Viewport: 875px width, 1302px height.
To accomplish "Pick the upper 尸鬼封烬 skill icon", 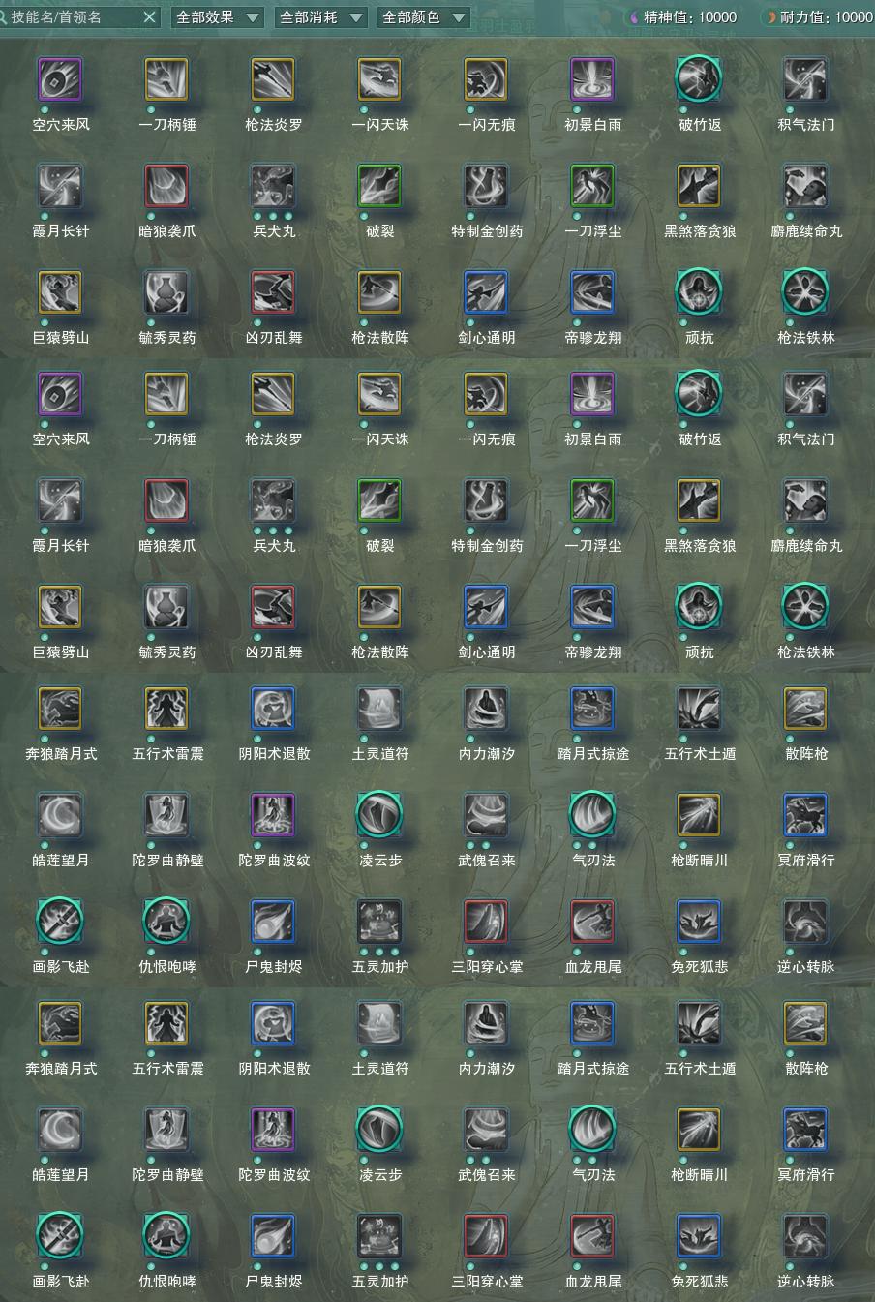I will click(x=273, y=922).
